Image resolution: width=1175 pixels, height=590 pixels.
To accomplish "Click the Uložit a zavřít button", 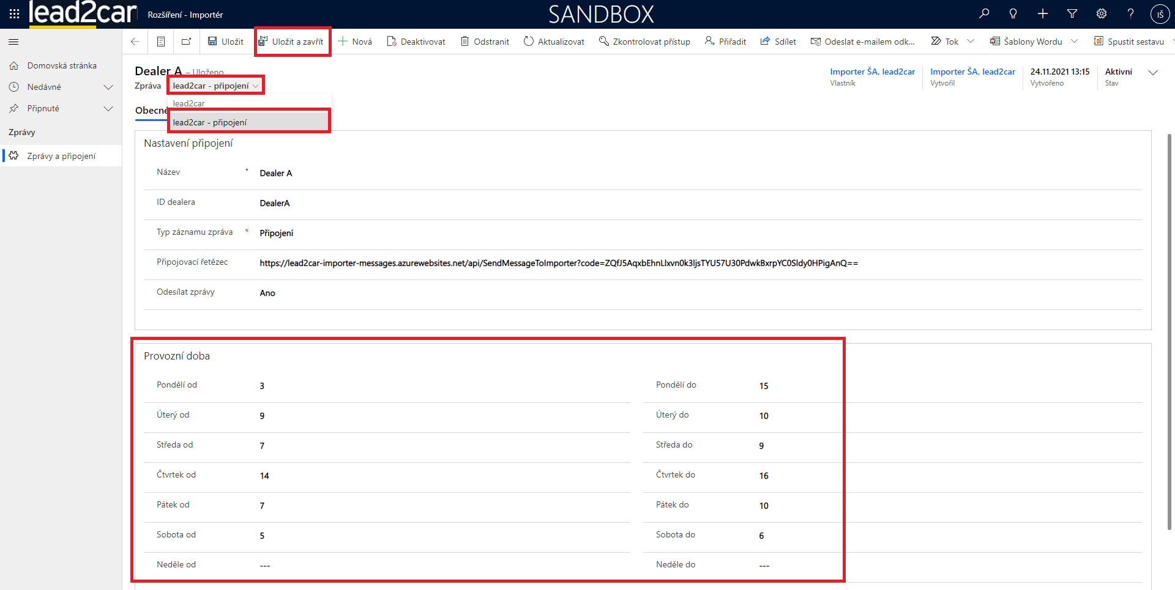I will 291,42.
